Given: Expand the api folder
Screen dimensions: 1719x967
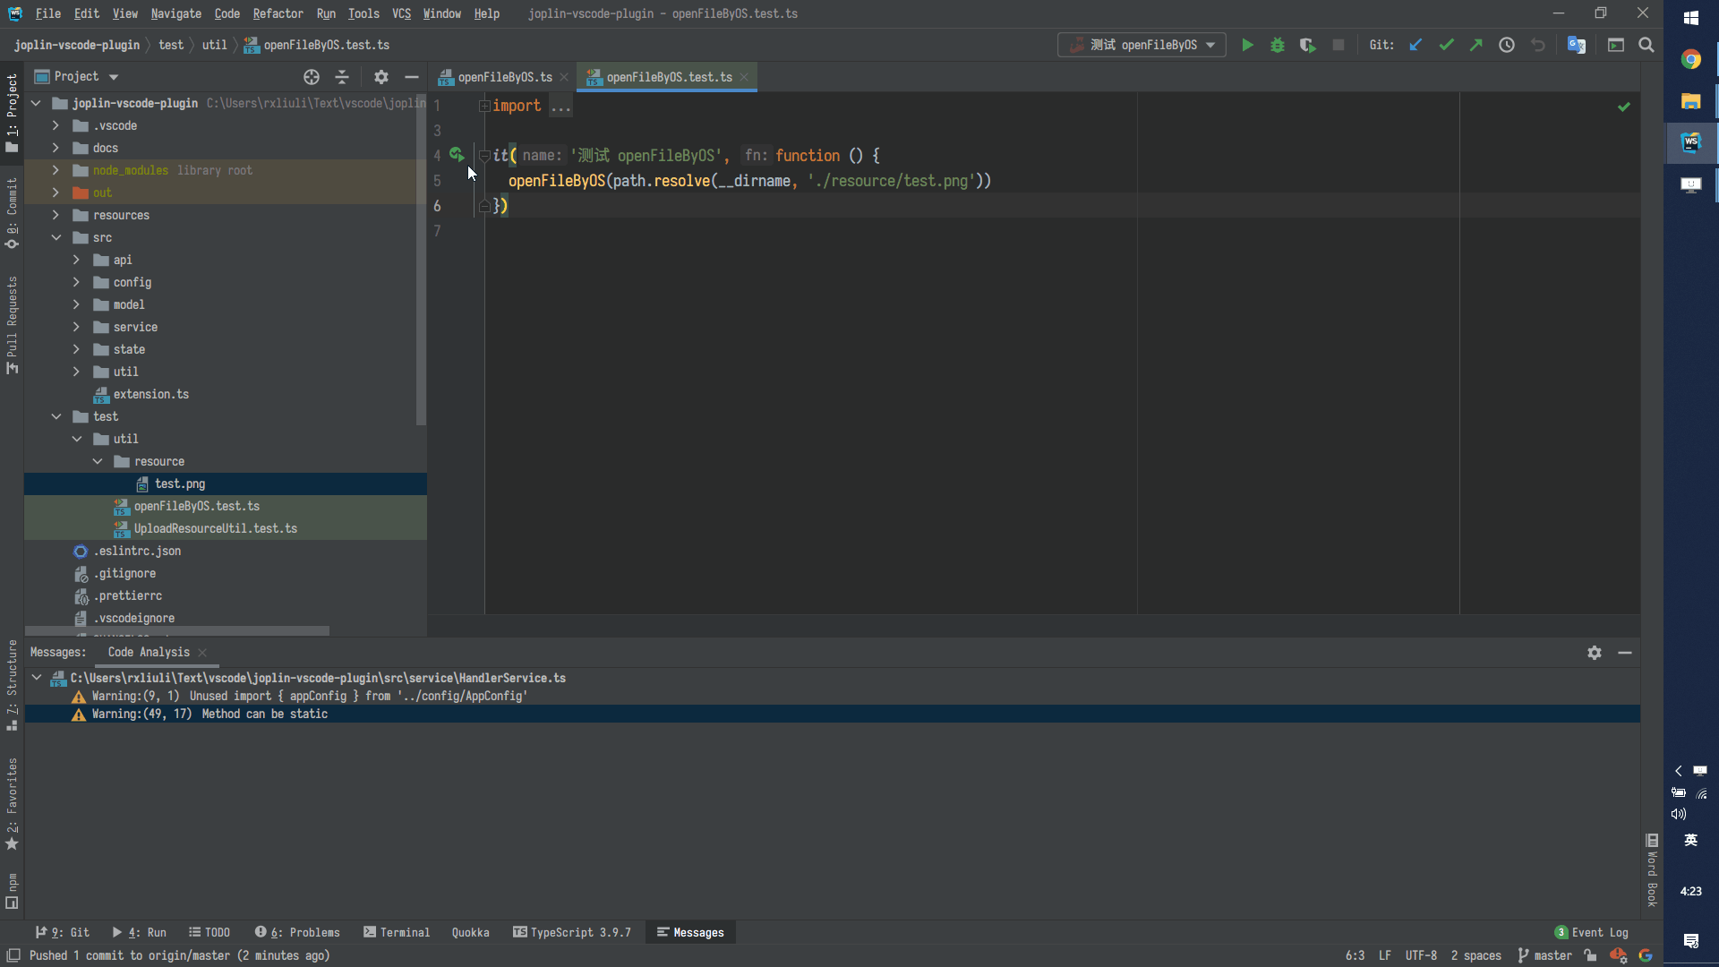Looking at the screenshot, I should coord(77,260).
